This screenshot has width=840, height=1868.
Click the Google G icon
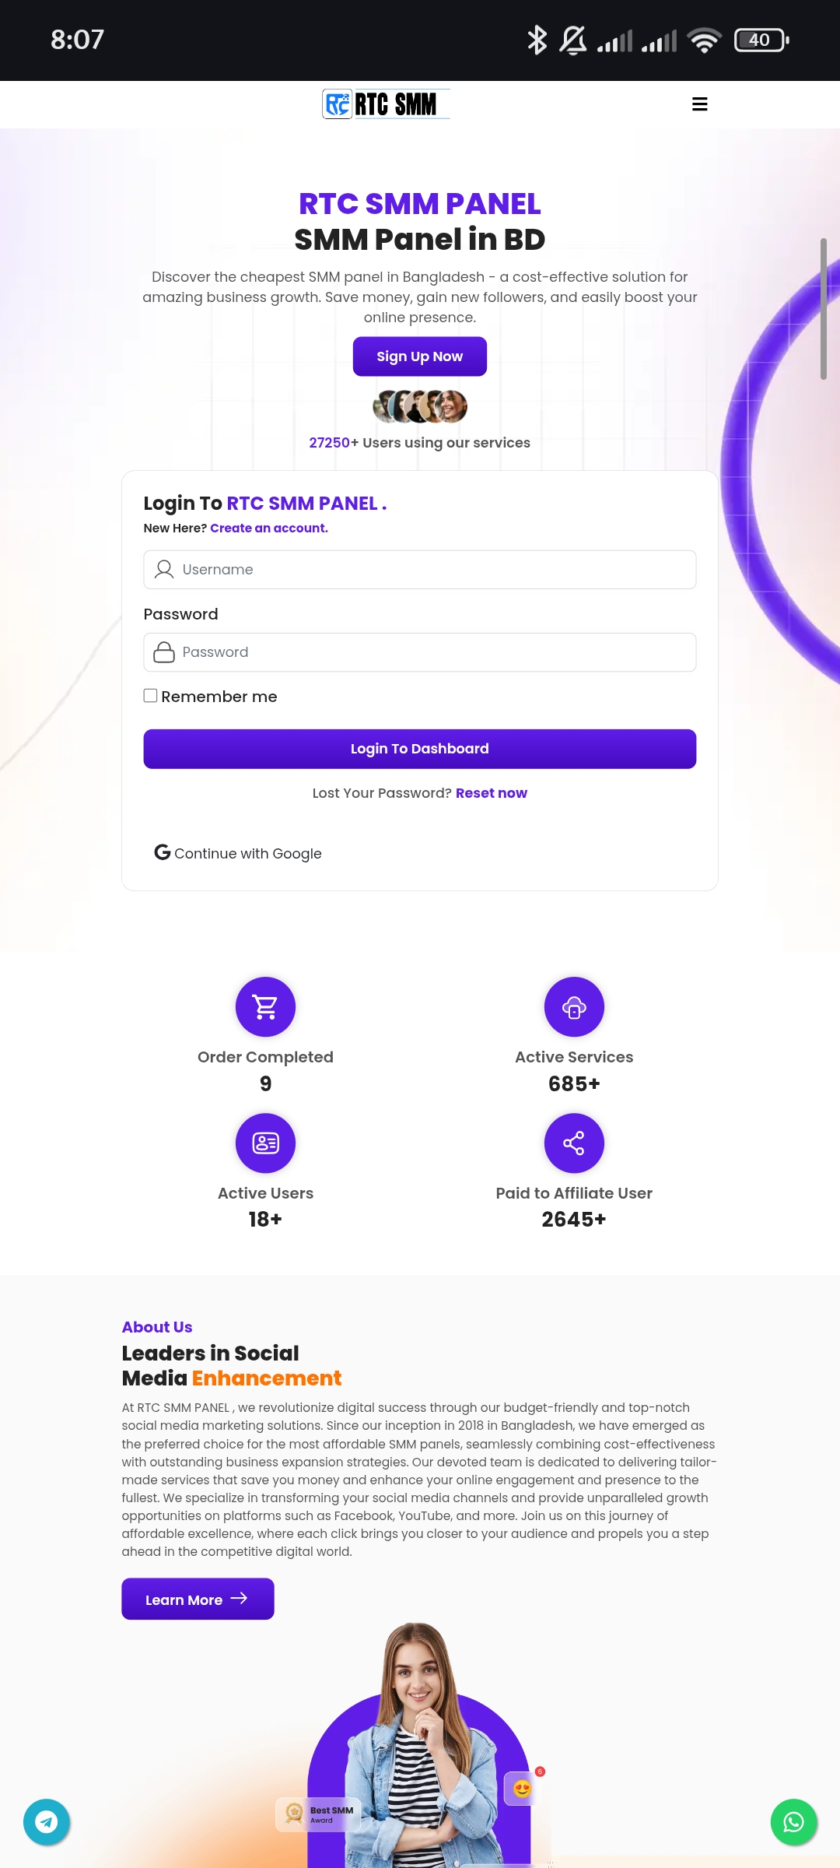tap(162, 852)
